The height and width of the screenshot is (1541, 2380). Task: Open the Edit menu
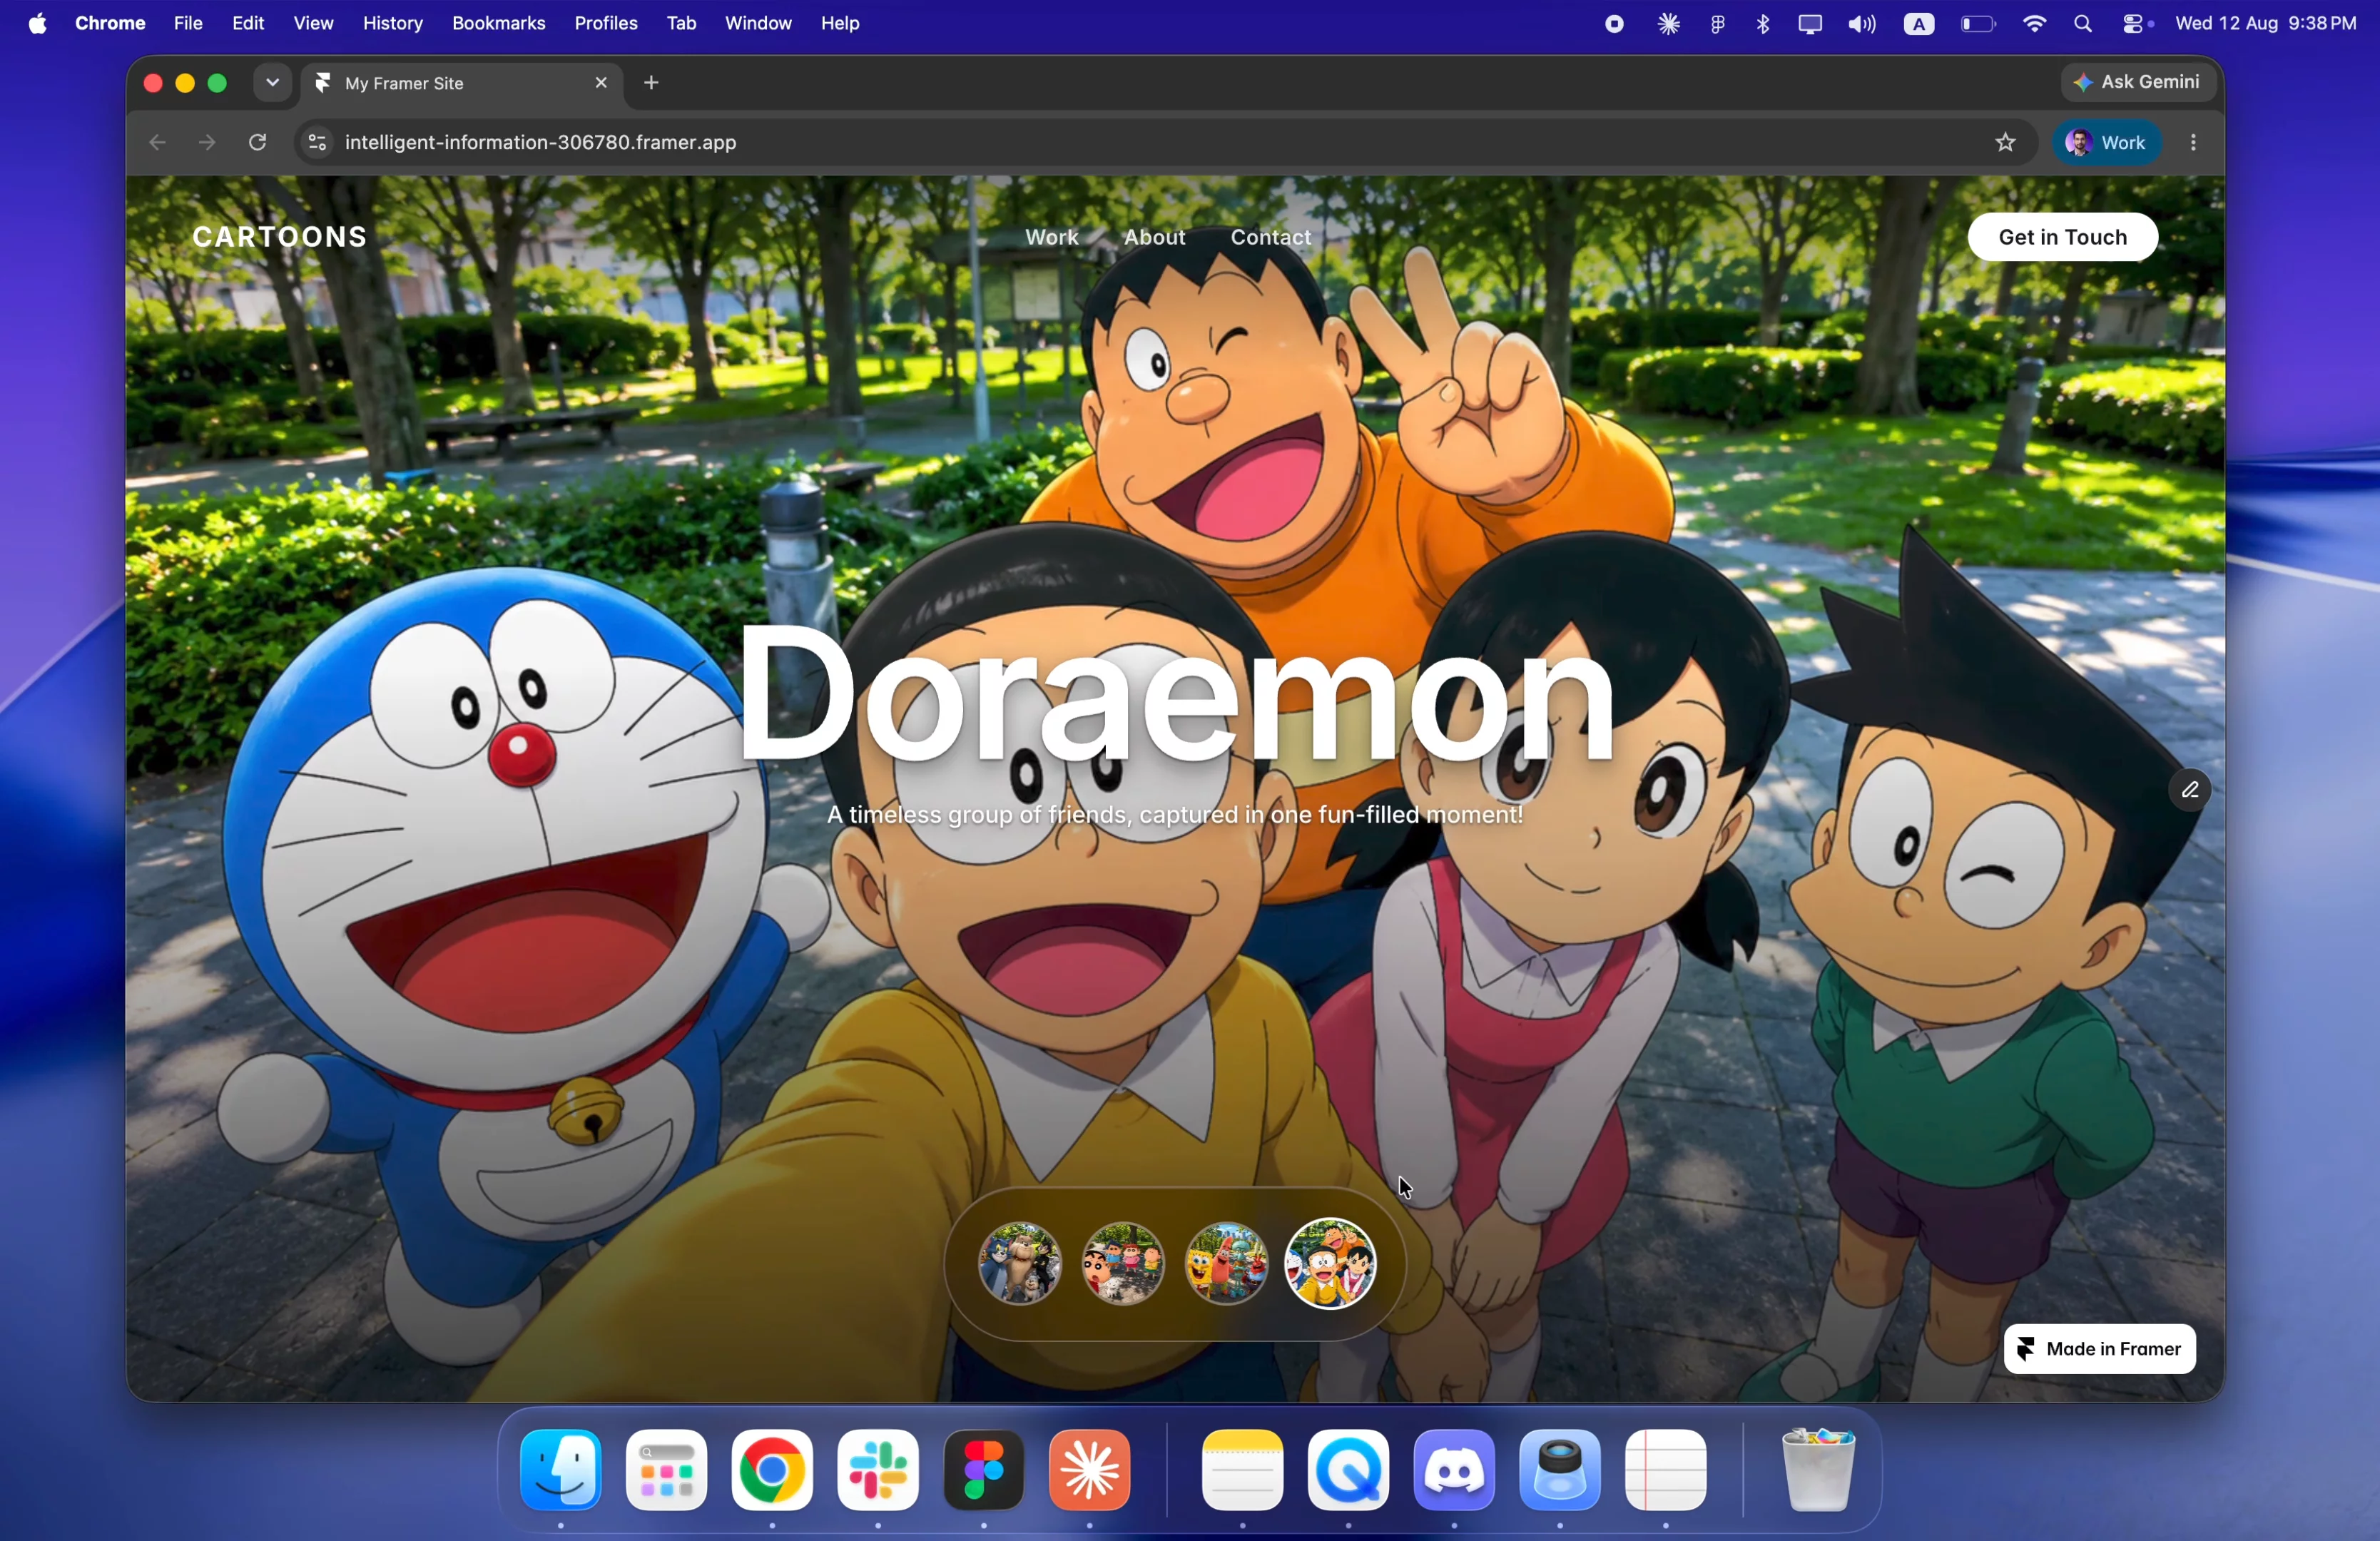[248, 23]
